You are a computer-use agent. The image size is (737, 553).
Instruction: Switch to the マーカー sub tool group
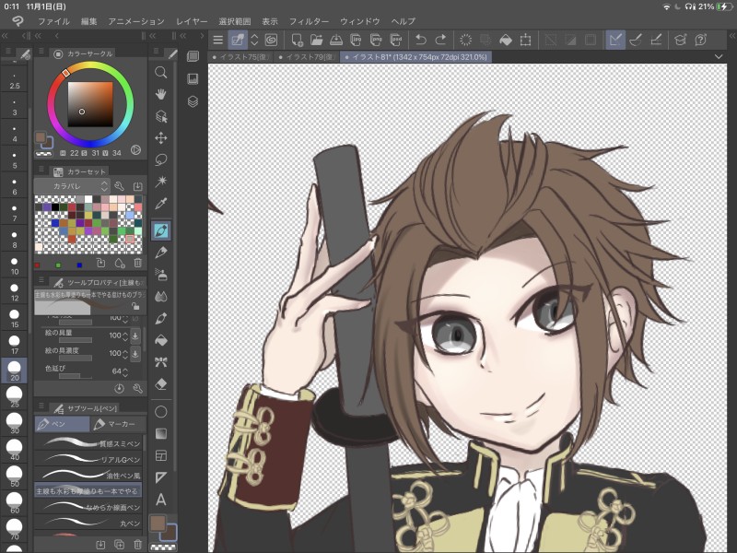(x=116, y=424)
